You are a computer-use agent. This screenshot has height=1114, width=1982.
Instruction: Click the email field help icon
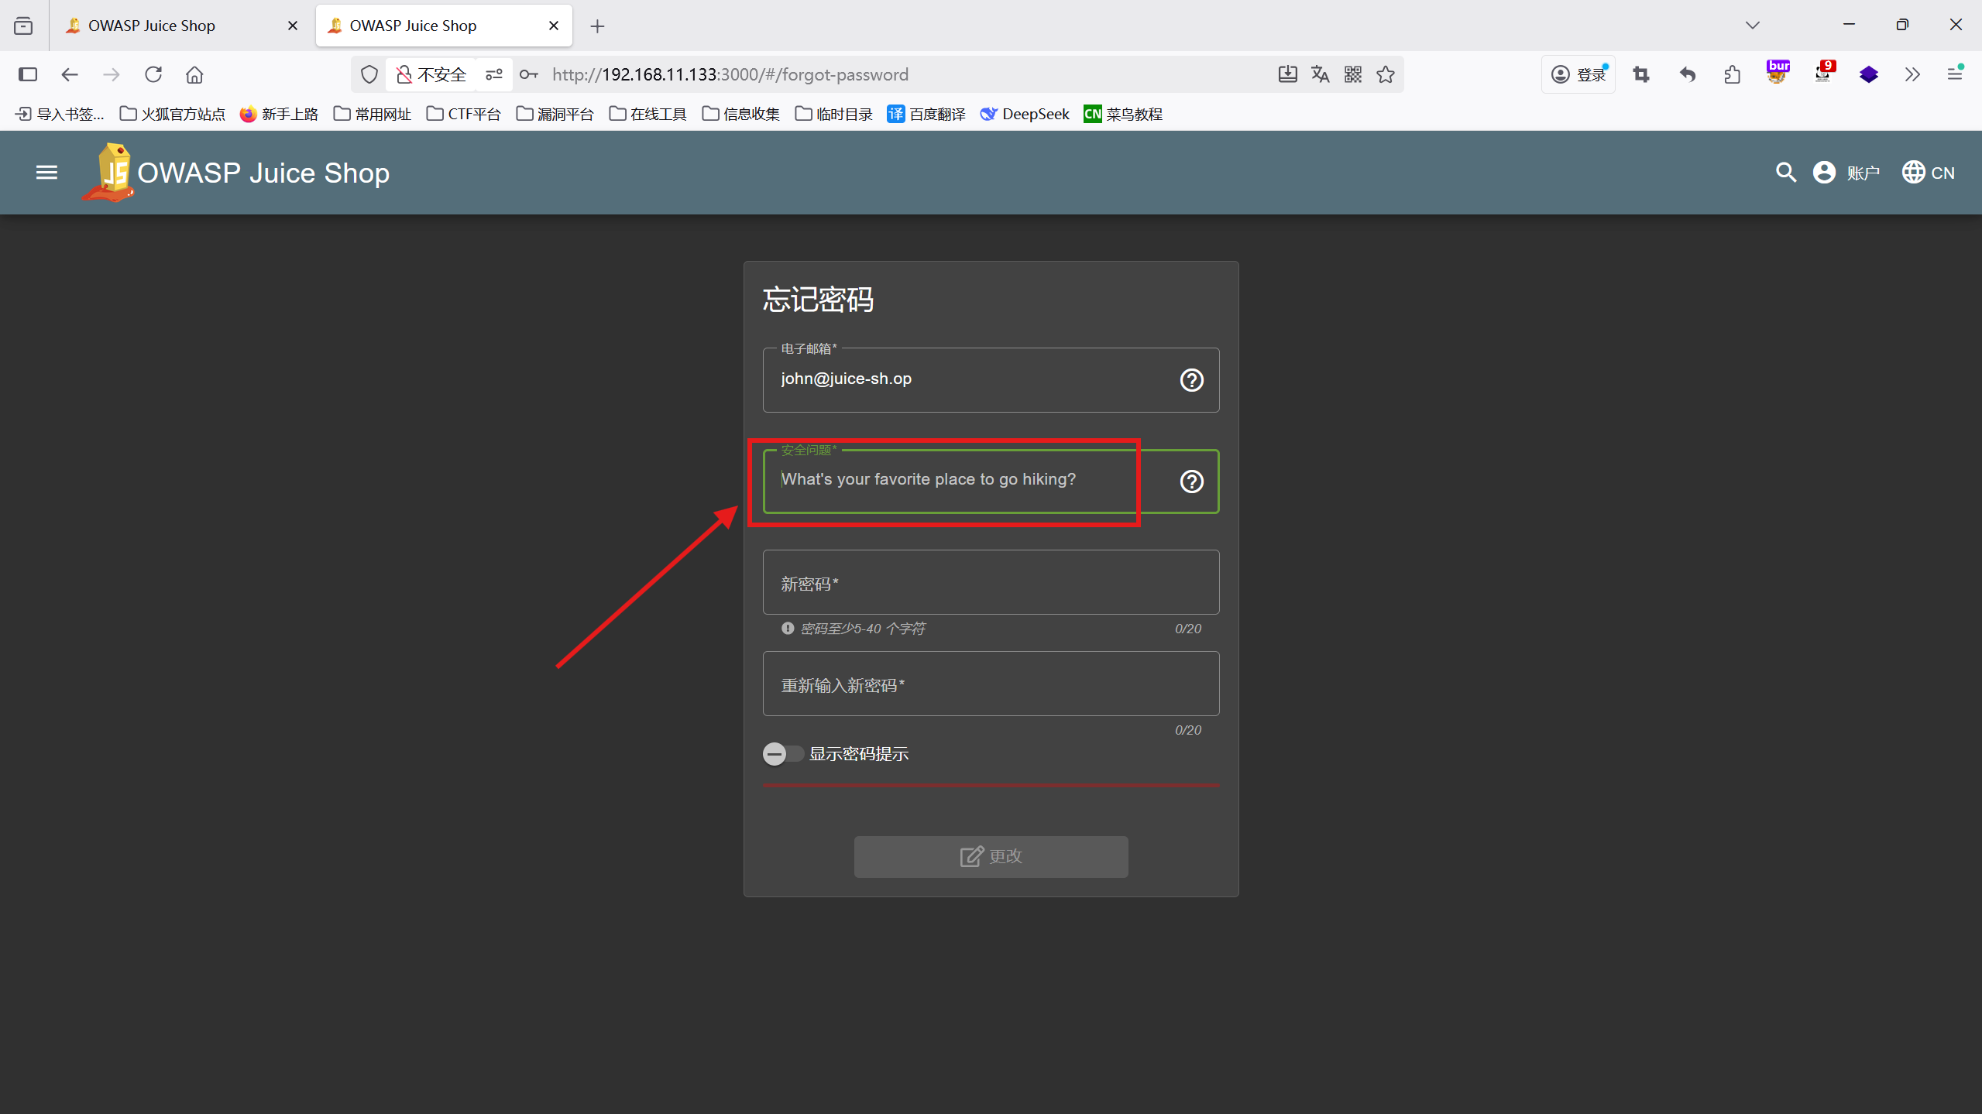tap(1191, 380)
